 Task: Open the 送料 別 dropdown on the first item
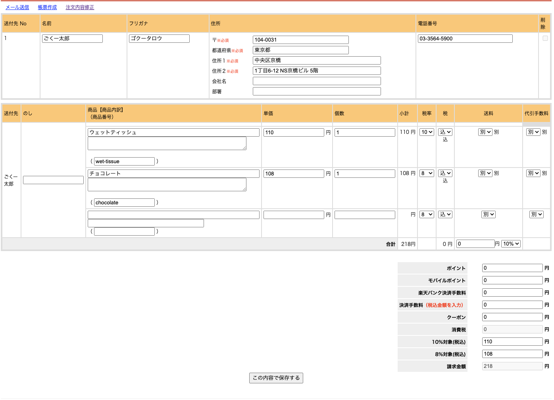pos(485,132)
